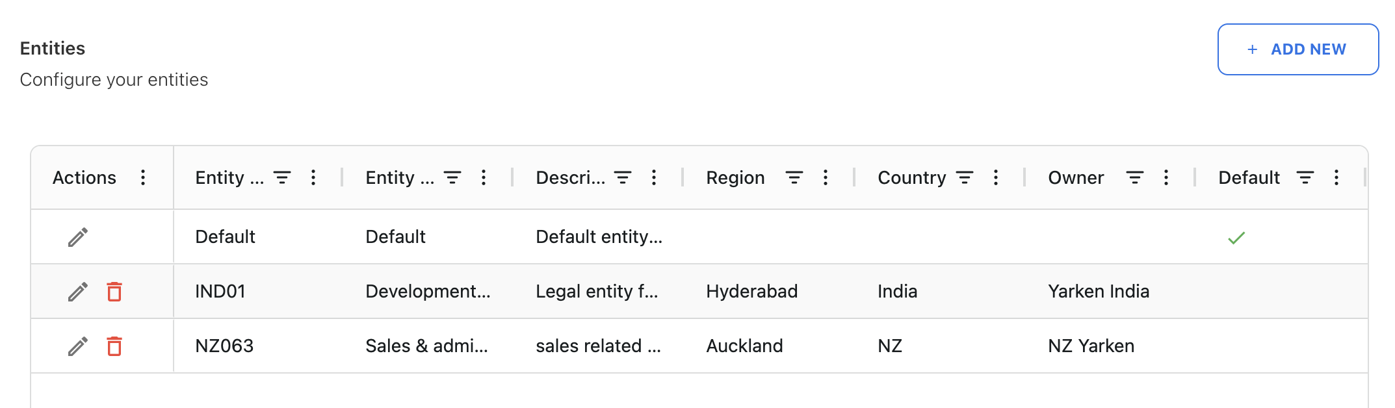Filter the Region column

click(x=794, y=177)
